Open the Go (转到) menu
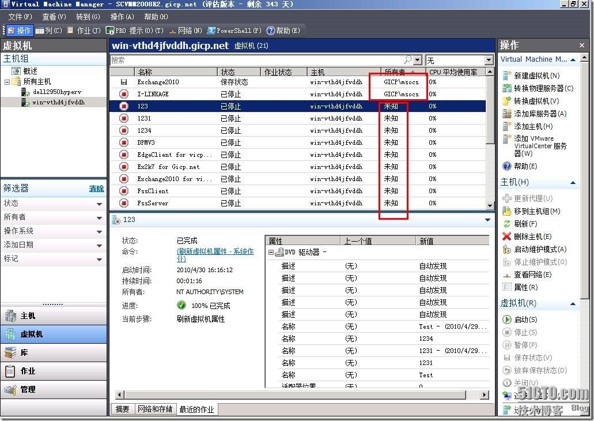 pyautogui.click(x=88, y=17)
